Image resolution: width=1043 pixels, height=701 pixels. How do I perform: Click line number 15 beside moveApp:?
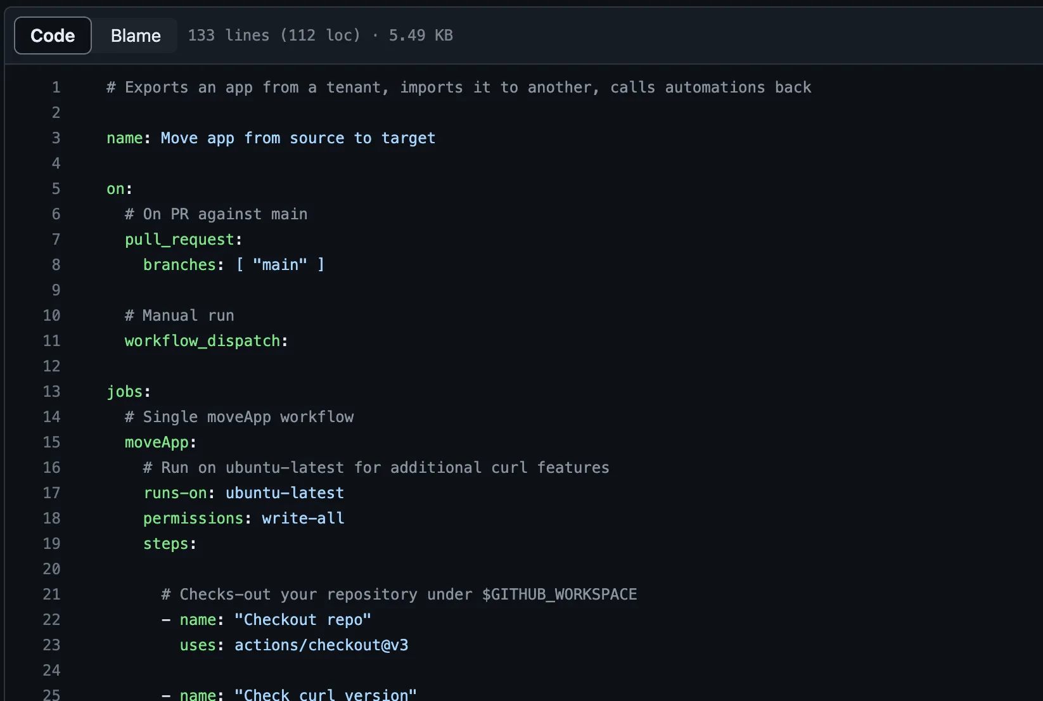pyautogui.click(x=51, y=442)
